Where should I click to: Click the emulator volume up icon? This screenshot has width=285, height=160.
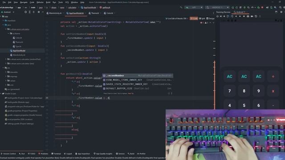(x=221, y=16)
